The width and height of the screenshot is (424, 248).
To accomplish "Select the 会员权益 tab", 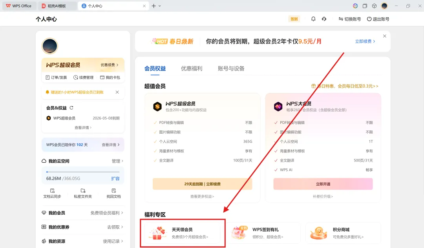I will 155,68.
